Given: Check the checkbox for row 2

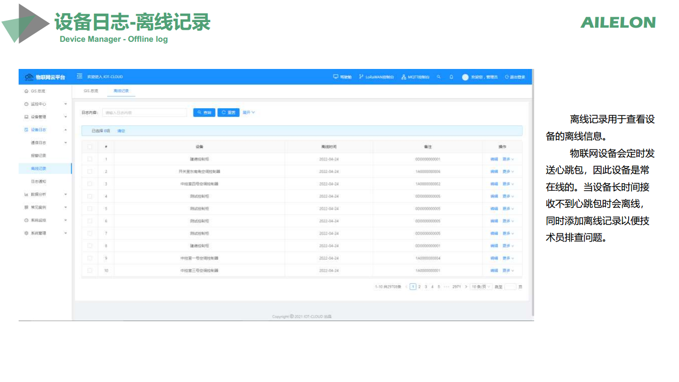Looking at the screenshot, I should point(90,172).
